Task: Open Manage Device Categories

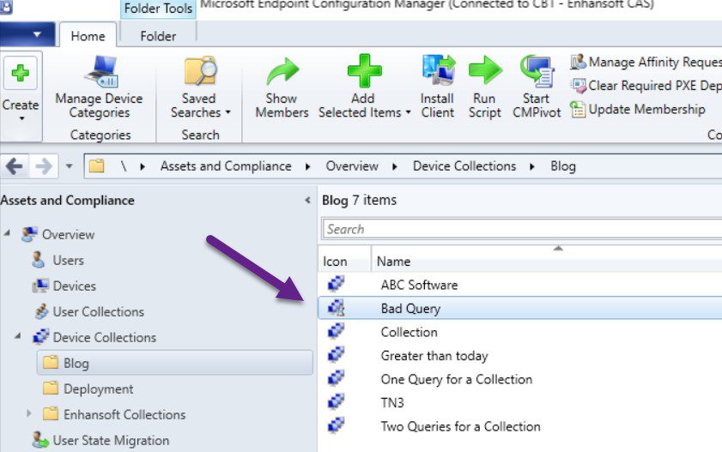Action: [x=99, y=90]
